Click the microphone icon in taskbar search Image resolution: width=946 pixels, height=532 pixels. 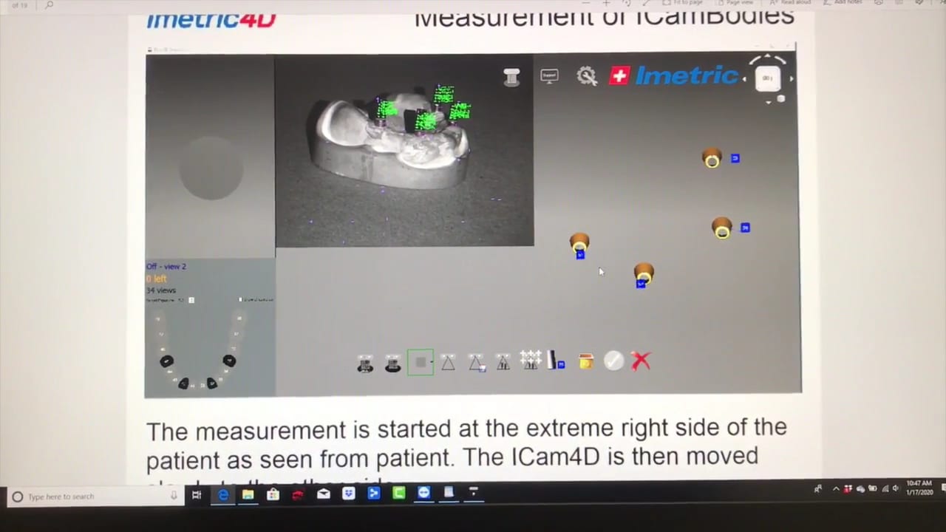pos(174,497)
